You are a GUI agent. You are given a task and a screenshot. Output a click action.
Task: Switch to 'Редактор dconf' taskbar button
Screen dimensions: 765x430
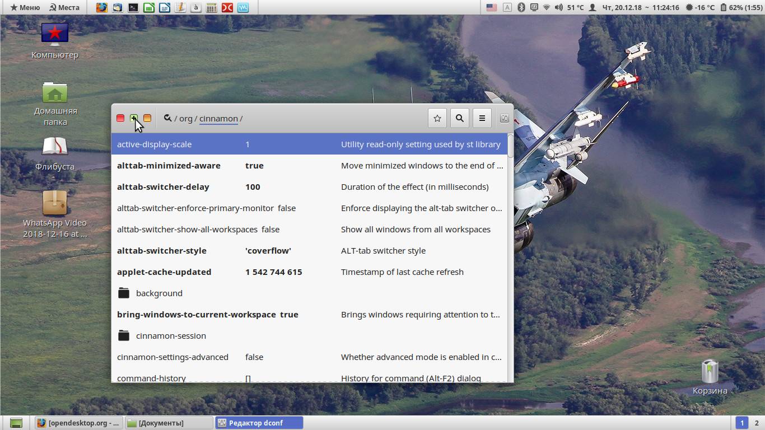pyautogui.click(x=259, y=423)
